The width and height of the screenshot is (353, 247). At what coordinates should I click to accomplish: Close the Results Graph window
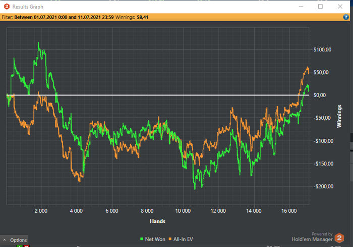click(x=340, y=7)
